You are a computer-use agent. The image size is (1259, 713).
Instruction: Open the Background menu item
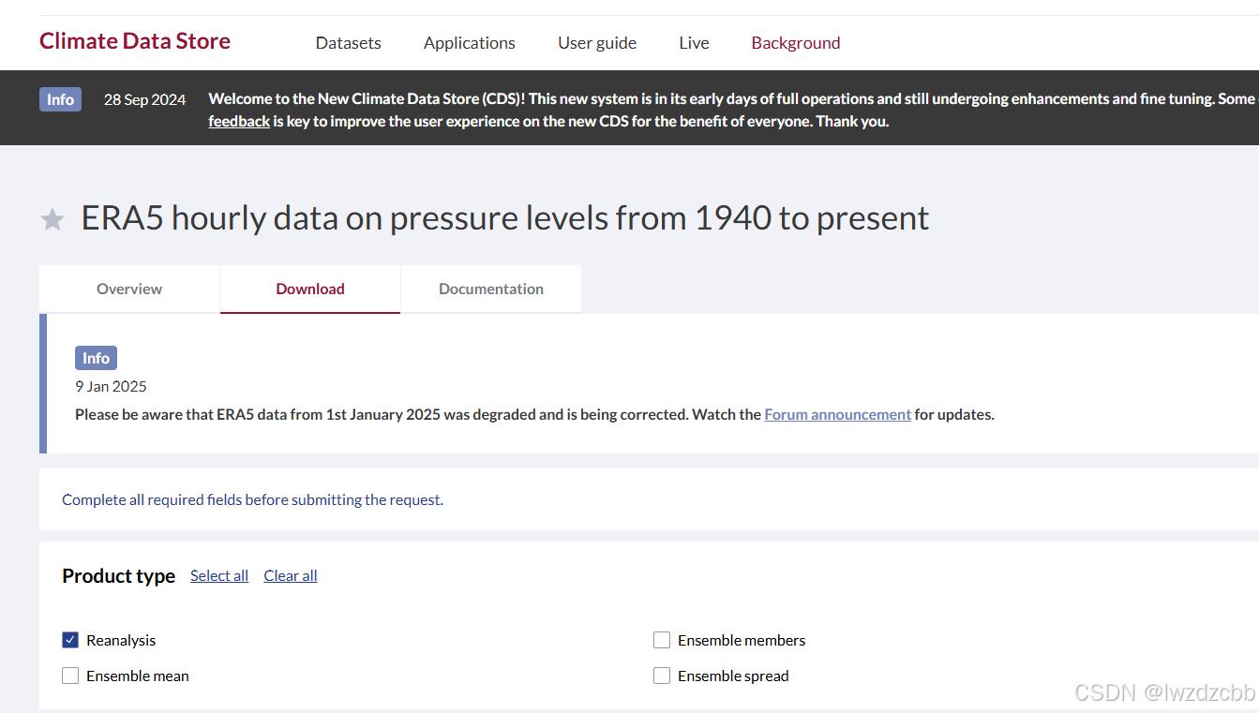(x=796, y=43)
